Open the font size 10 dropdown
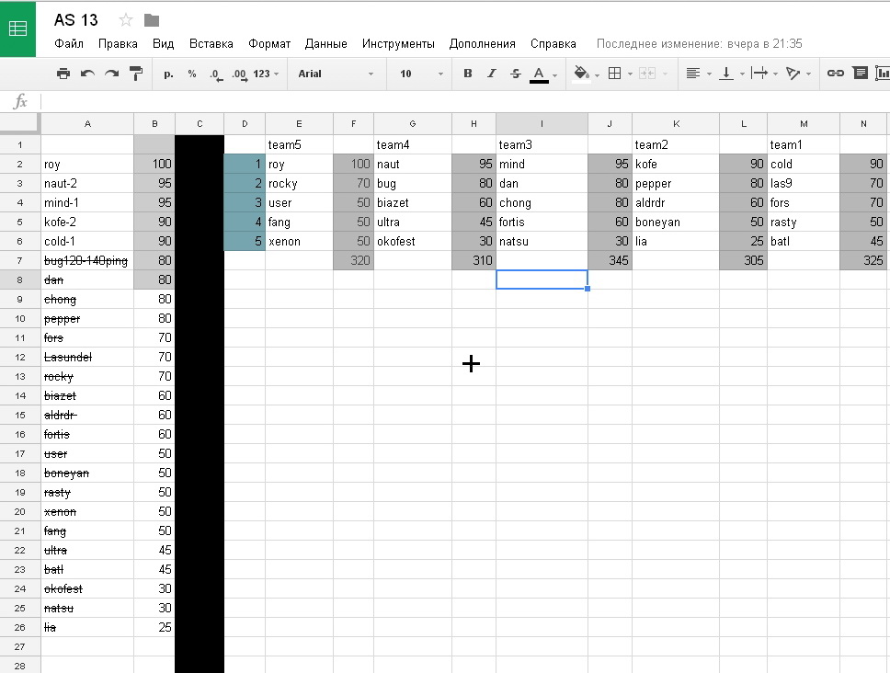890x673 pixels. point(421,74)
